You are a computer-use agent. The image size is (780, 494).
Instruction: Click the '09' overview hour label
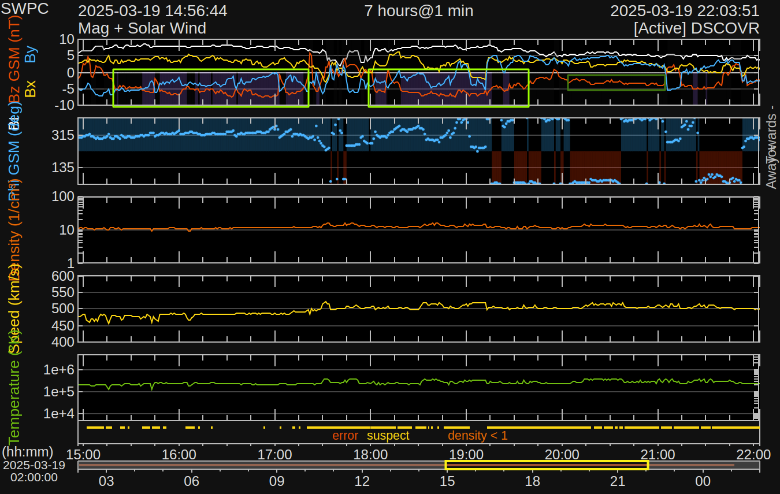point(277,481)
